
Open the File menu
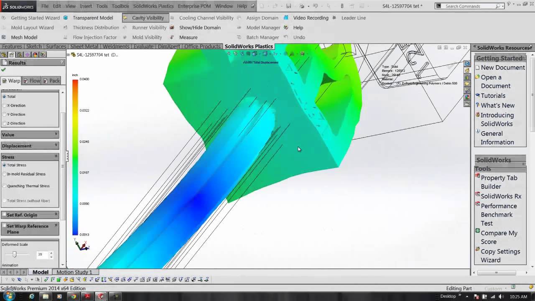tap(45, 6)
